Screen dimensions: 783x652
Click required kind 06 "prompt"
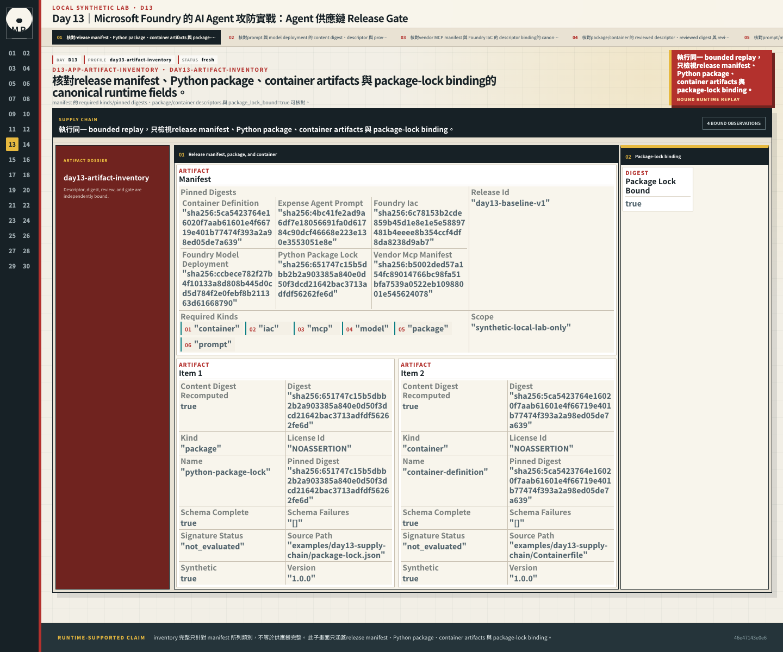pyautogui.click(x=208, y=344)
